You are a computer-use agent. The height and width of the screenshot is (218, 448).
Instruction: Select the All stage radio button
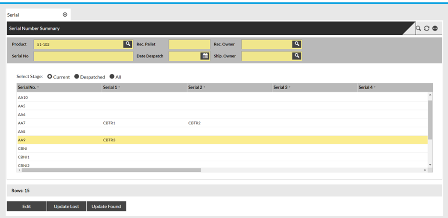112,77
